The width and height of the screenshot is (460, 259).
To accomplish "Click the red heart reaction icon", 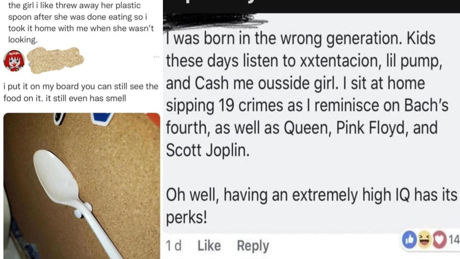I will [x=439, y=240].
